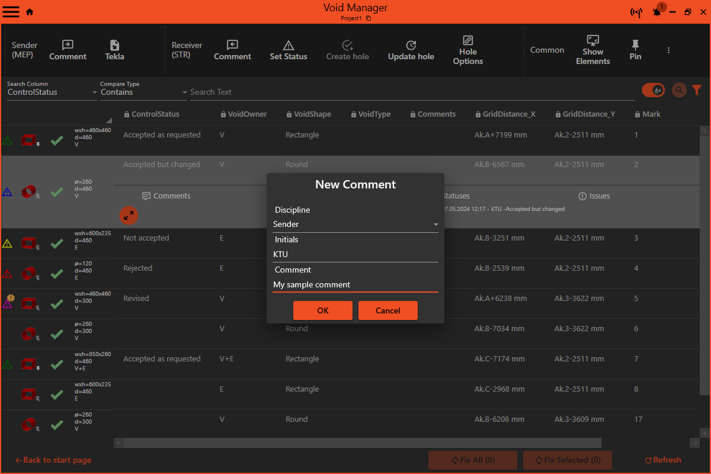Click the expand arrows orange button
The width and height of the screenshot is (711, 474).
pos(129,215)
